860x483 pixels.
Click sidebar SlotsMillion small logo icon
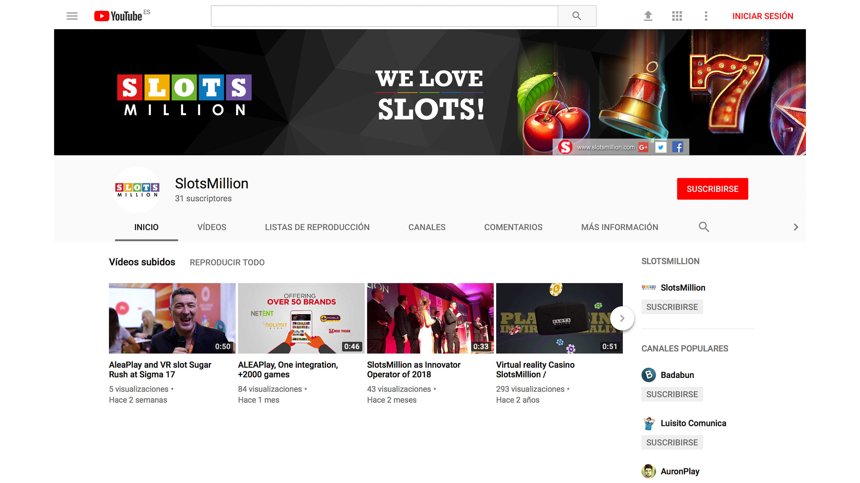tap(648, 287)
